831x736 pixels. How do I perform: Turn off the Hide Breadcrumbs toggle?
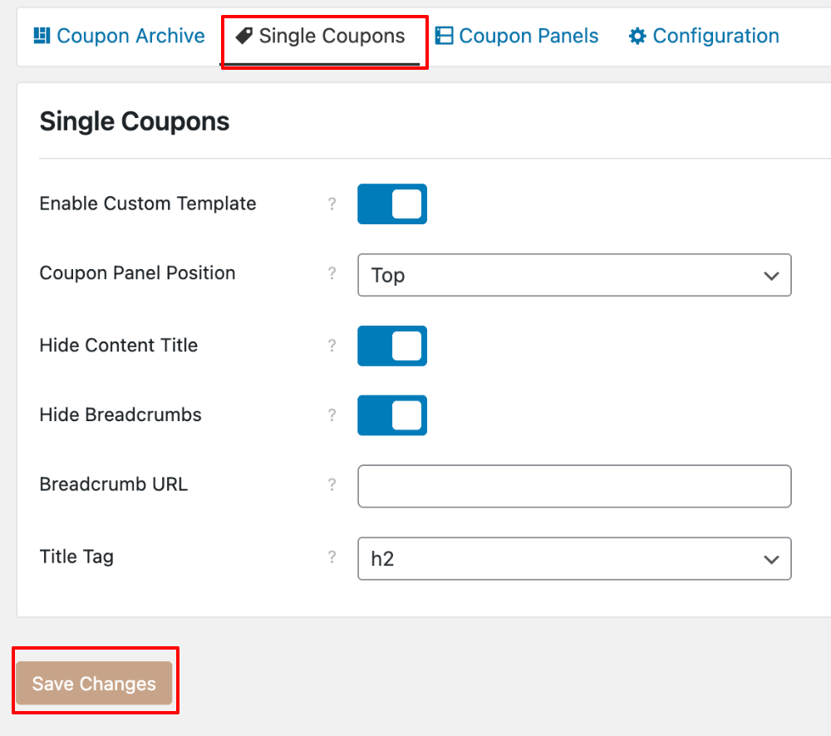click(x=391, y=415)
